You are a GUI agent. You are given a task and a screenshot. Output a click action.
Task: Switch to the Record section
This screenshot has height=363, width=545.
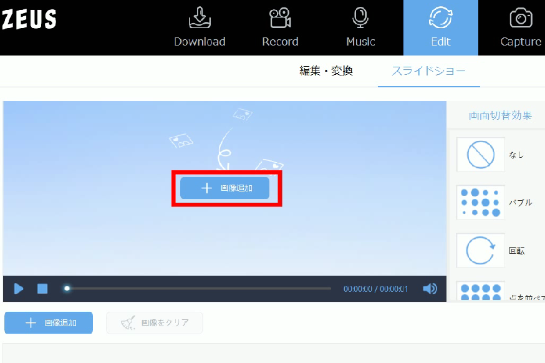(280, 28)
